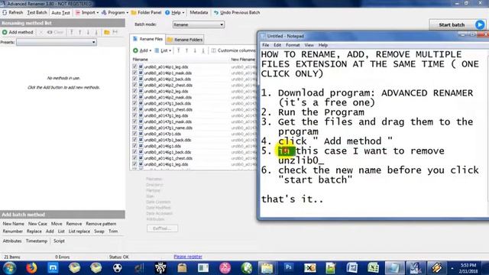The height and width of the screenshot is (275, 489).
Task: Uncheck unzlib0_a0146p1_mask.dds checkbox
Action: tap(134, 73)
